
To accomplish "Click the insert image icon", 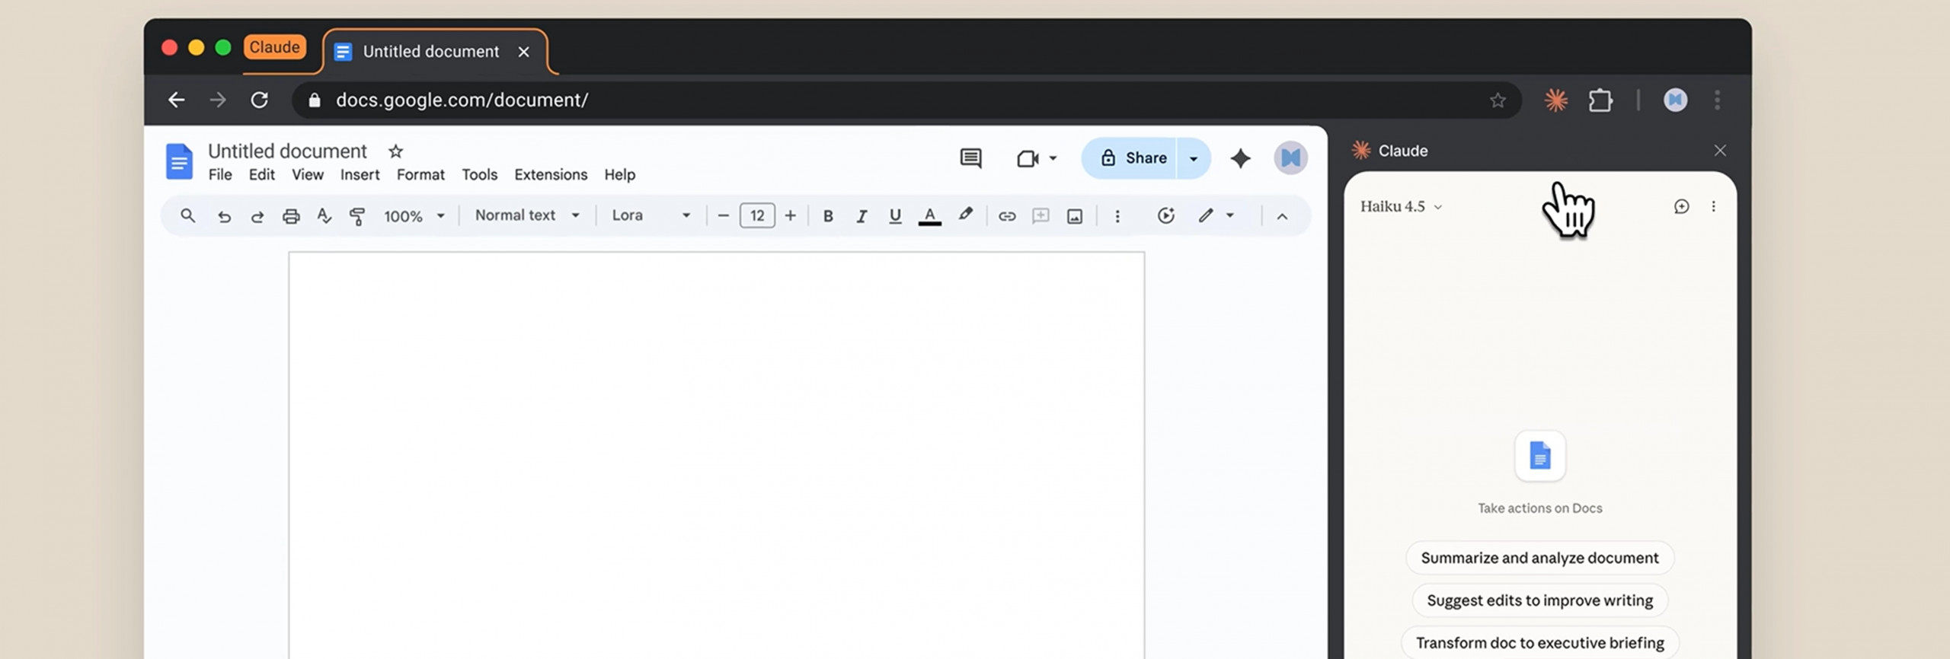I will 1074,216.
